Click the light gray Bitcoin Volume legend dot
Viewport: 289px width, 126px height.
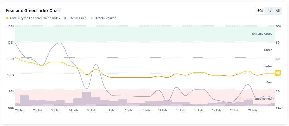92,18
